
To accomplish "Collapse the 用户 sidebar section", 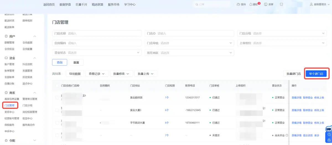I will pyautogui.click(x=35, y=36).
